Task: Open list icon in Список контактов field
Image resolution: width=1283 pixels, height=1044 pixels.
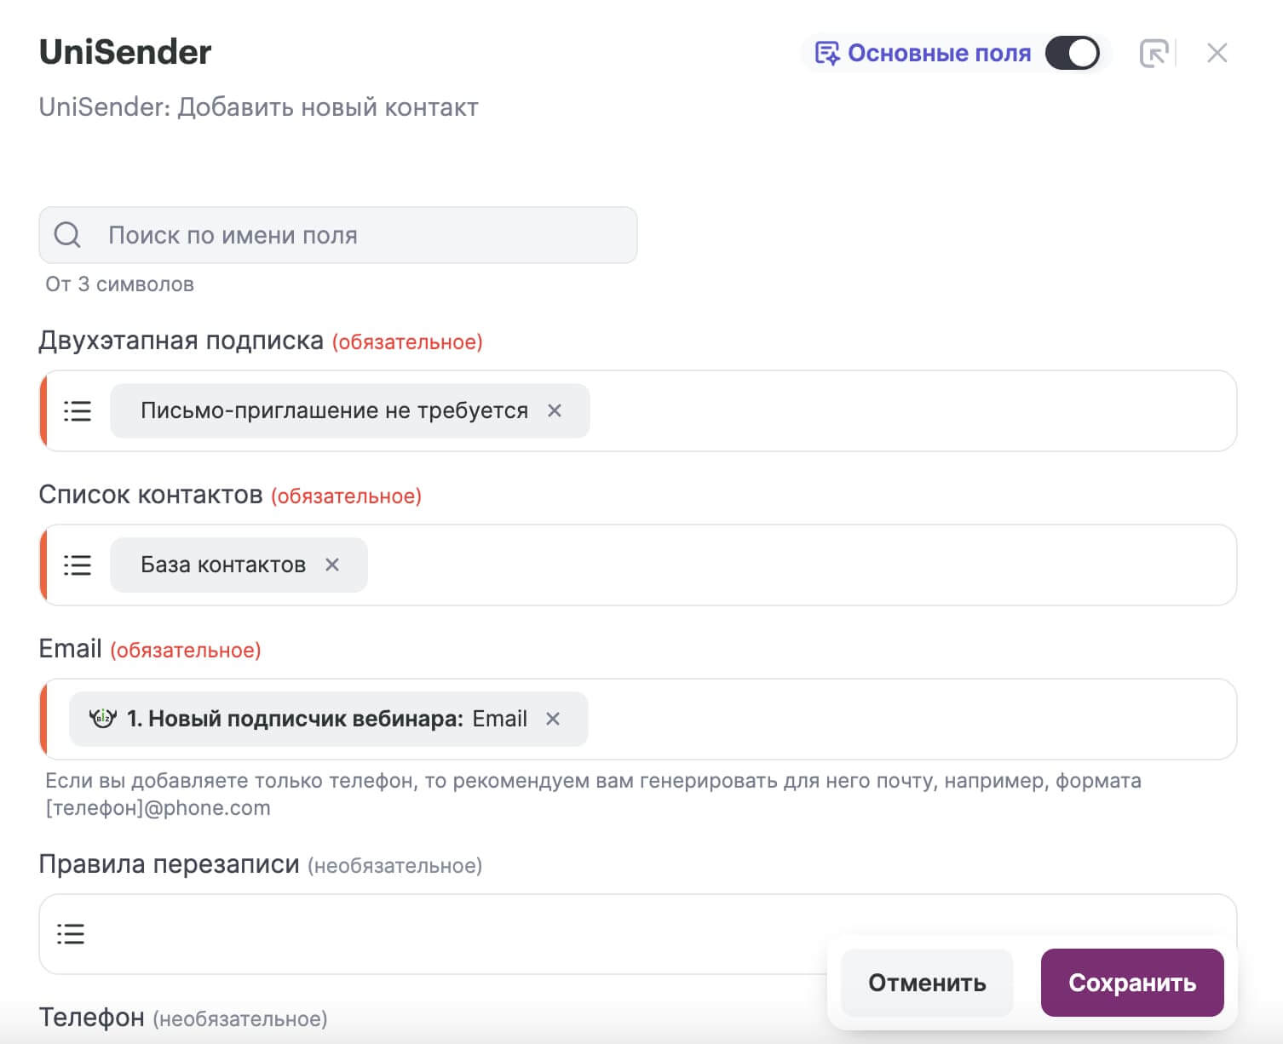Action: pos(78,565)
